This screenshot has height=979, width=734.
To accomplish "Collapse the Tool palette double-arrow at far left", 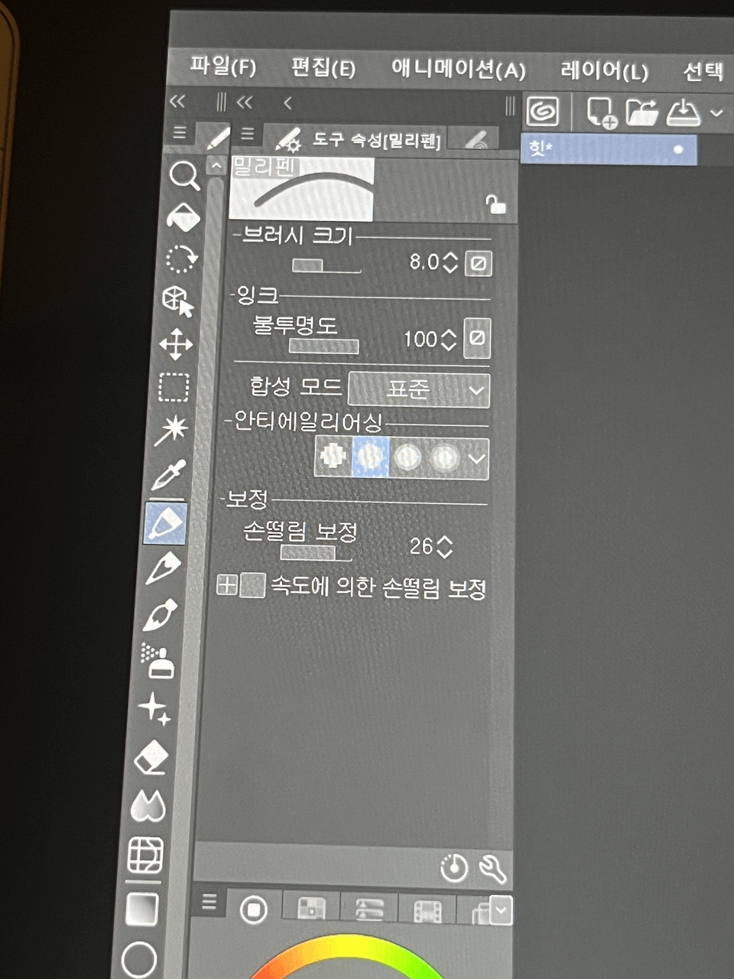I will coord(177,102).
